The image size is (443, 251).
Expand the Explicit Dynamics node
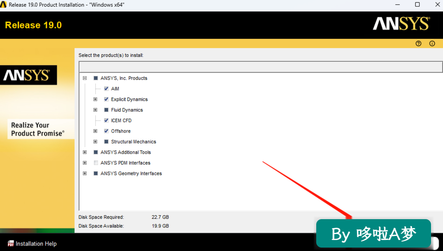95,99
